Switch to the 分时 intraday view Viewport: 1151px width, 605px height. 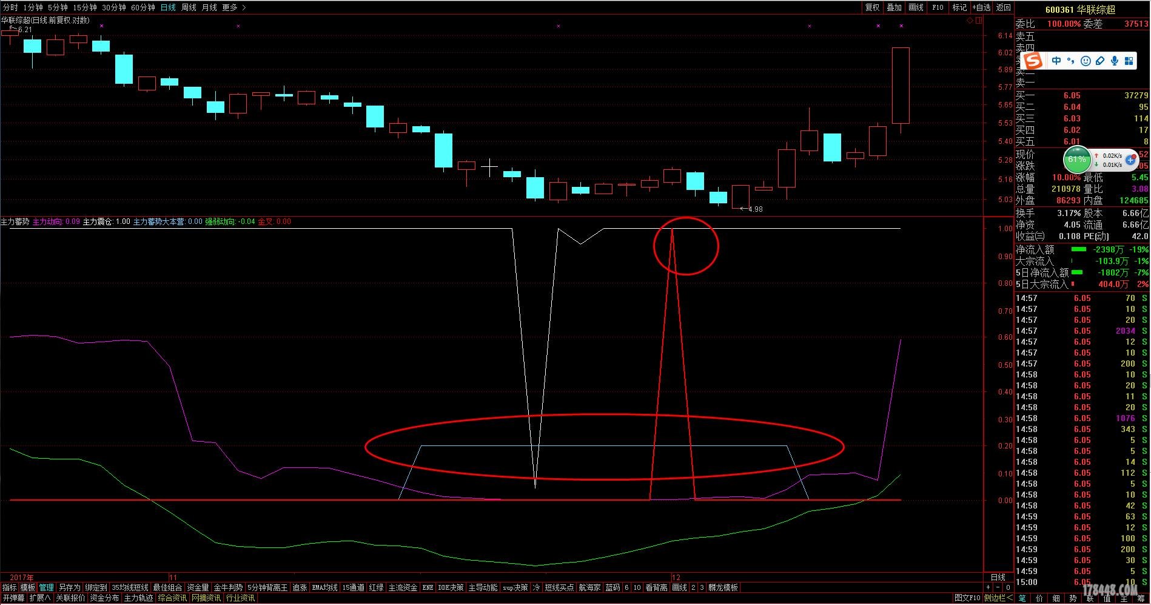point(10,7)
